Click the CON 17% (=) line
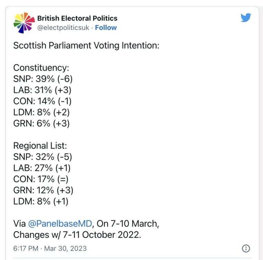 (41, 179)
